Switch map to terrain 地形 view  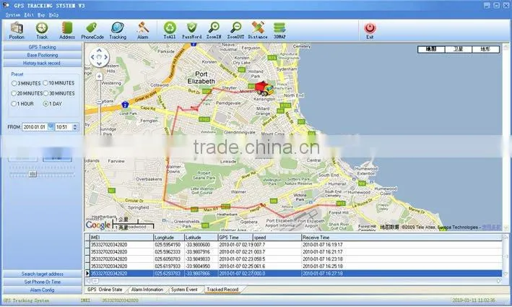point(485,49)
